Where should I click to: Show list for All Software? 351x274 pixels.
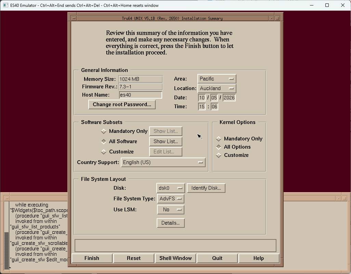[166, 141]
